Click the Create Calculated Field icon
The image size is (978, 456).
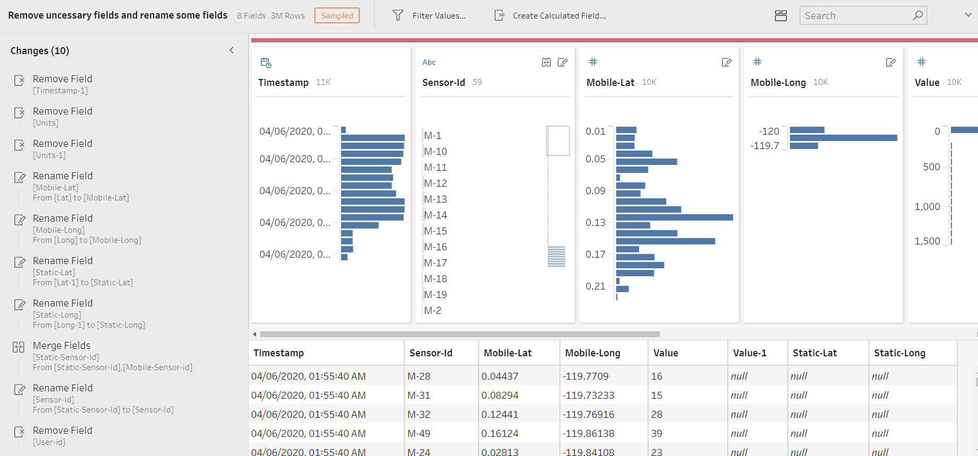click(x=499, y=15)
